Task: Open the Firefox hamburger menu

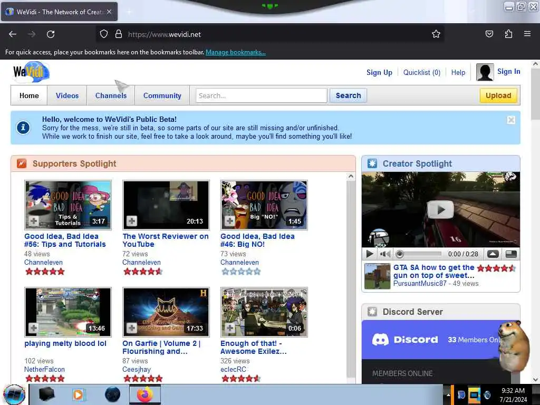Action: pyautogui.click(x=527, y=34)
